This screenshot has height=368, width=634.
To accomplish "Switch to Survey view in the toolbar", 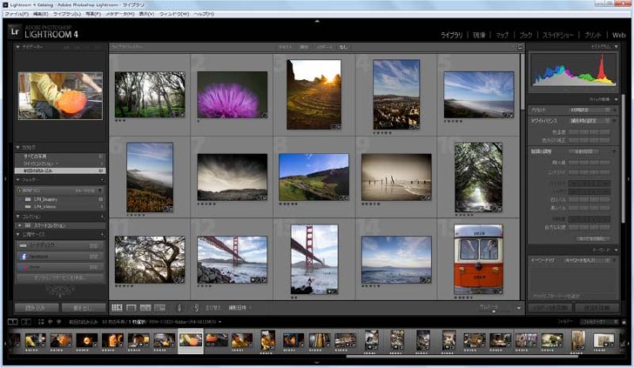I will point(159,308).
